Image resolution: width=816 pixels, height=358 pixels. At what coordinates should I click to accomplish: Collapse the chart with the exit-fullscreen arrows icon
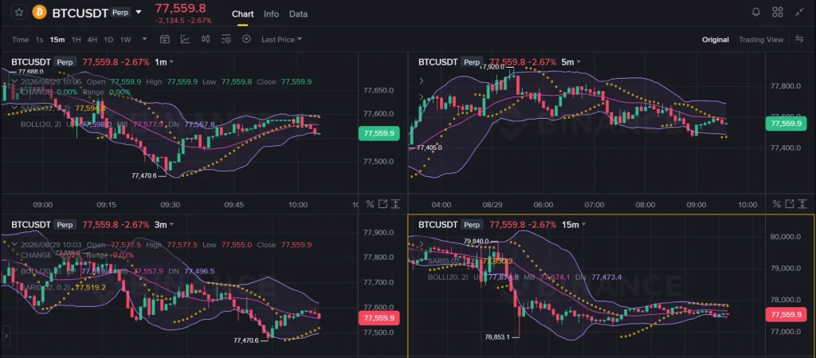799,12
